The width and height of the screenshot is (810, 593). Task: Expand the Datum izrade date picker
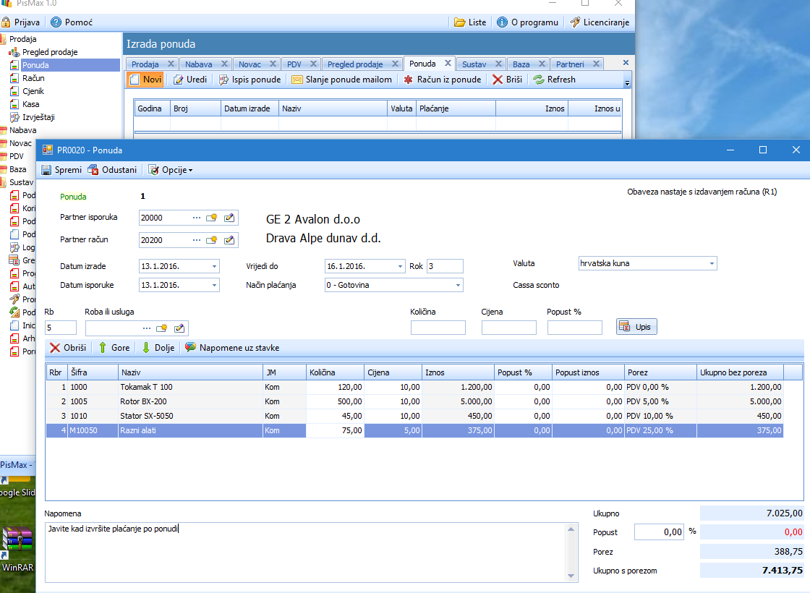click(x=214, y=267)
